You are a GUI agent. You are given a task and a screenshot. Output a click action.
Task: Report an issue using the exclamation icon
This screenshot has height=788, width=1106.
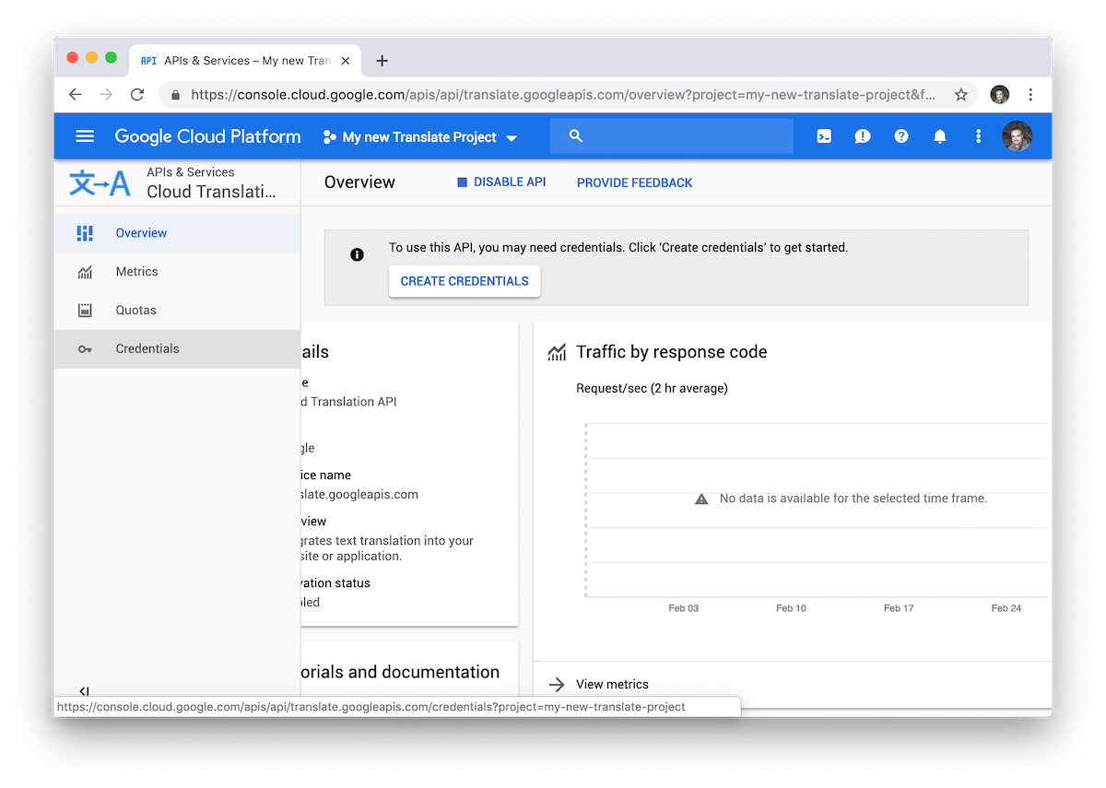click(x=862, y=135)
